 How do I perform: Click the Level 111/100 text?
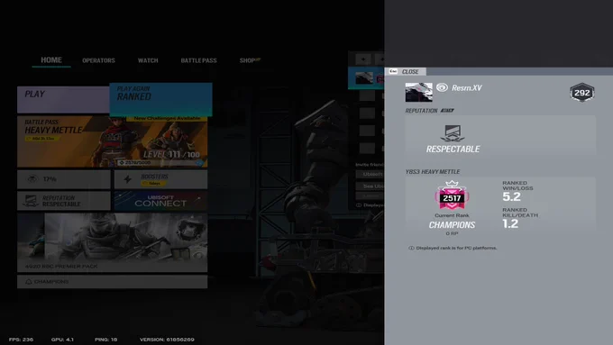(x=171, y=154)
